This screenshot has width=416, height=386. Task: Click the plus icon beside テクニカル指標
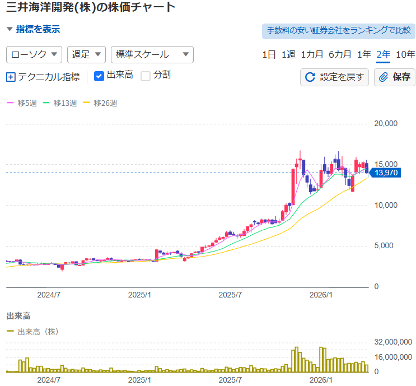pos(11,77)
